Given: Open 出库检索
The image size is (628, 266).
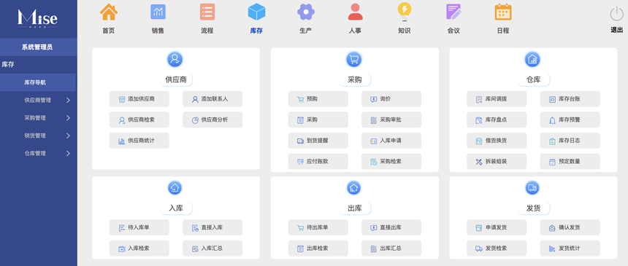Looking at the screenshot, I should [318, 249].
